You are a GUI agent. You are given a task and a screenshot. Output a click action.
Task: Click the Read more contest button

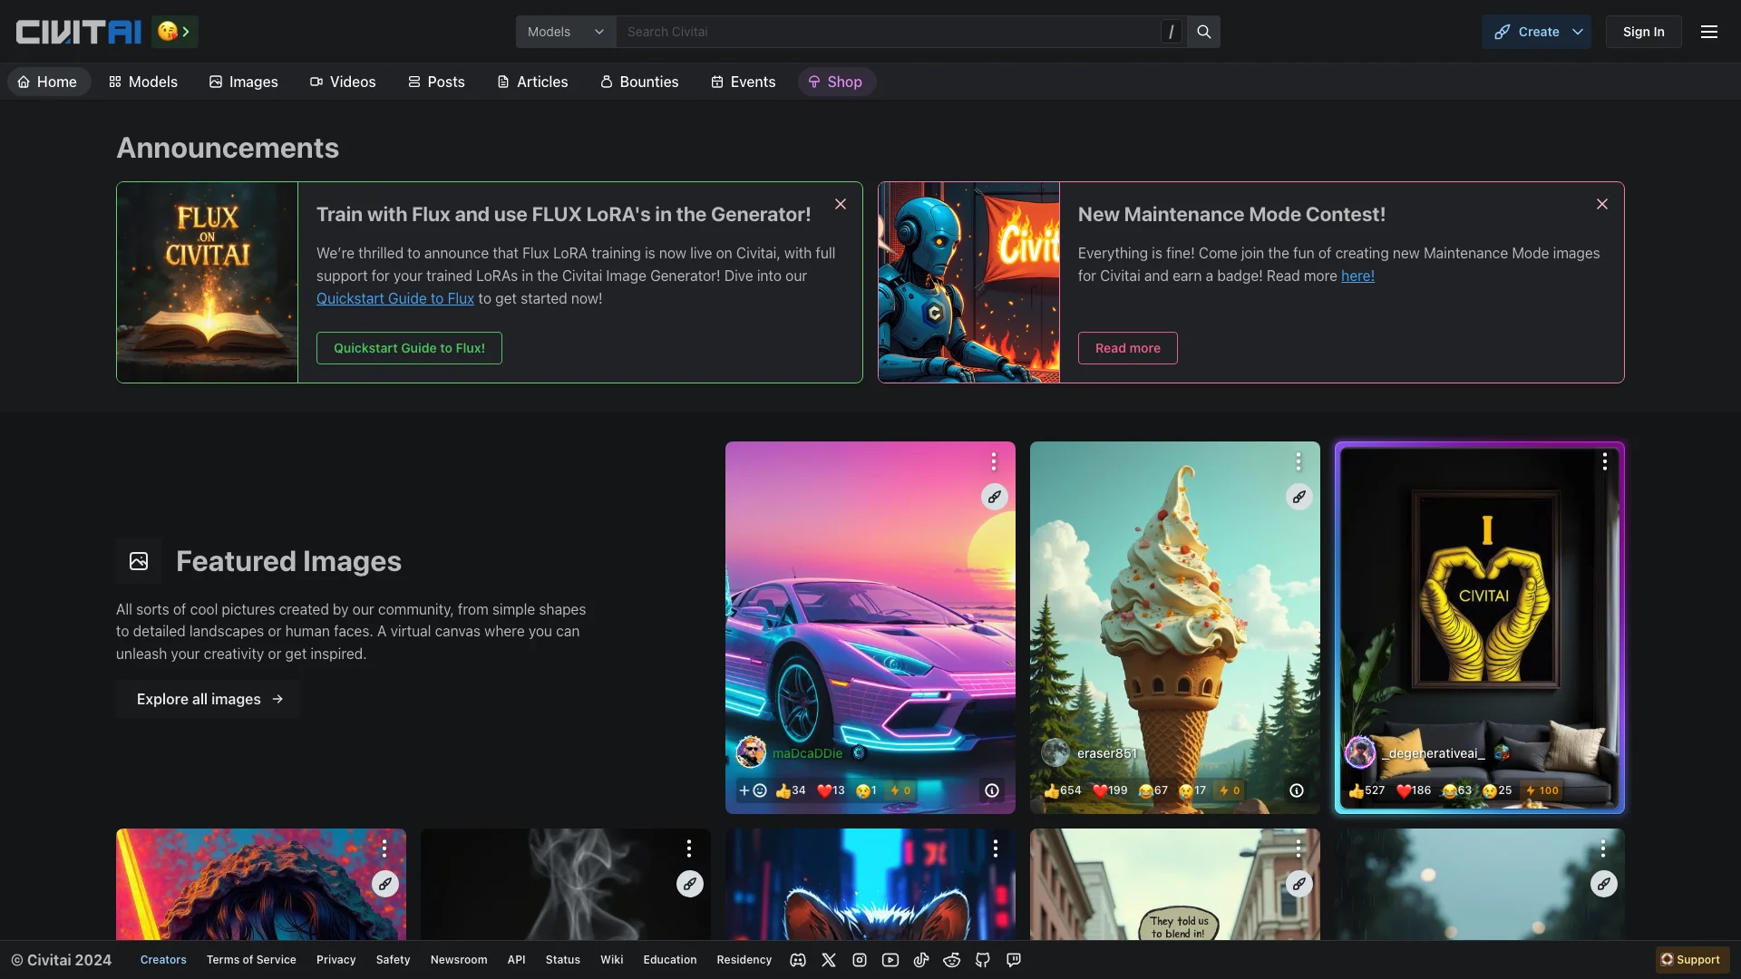pyautogui.click(x=1128, y=348)
